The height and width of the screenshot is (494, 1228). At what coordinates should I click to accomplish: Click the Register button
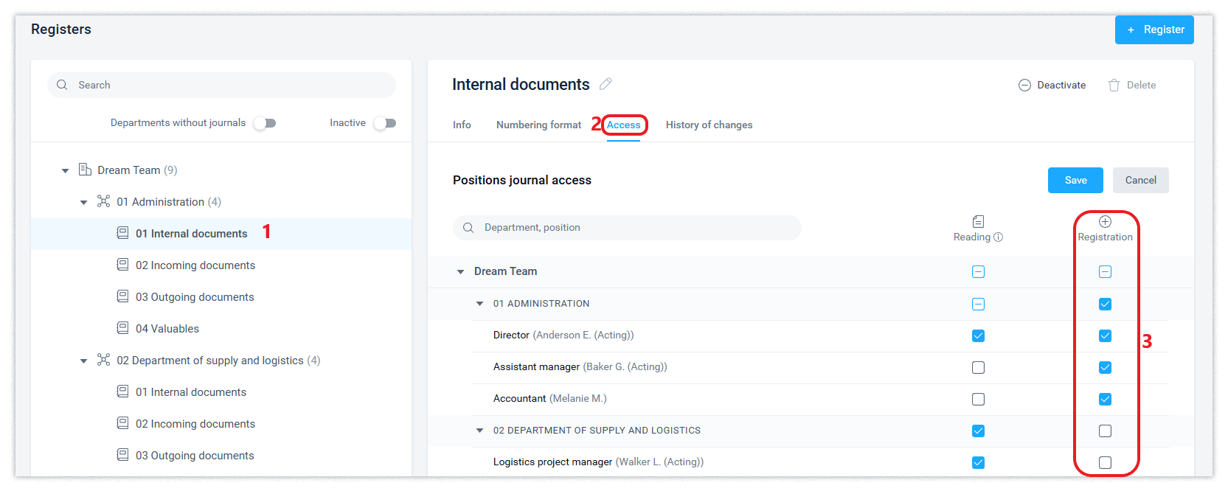[x=1154, y=29]
